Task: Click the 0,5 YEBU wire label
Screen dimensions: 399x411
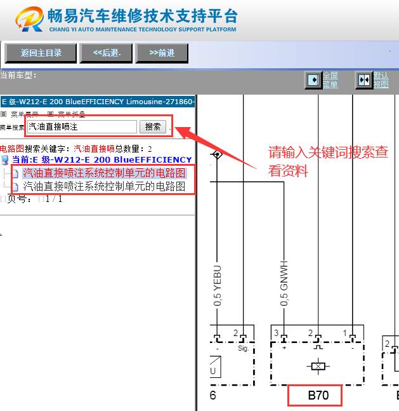Action: (218, 286)
